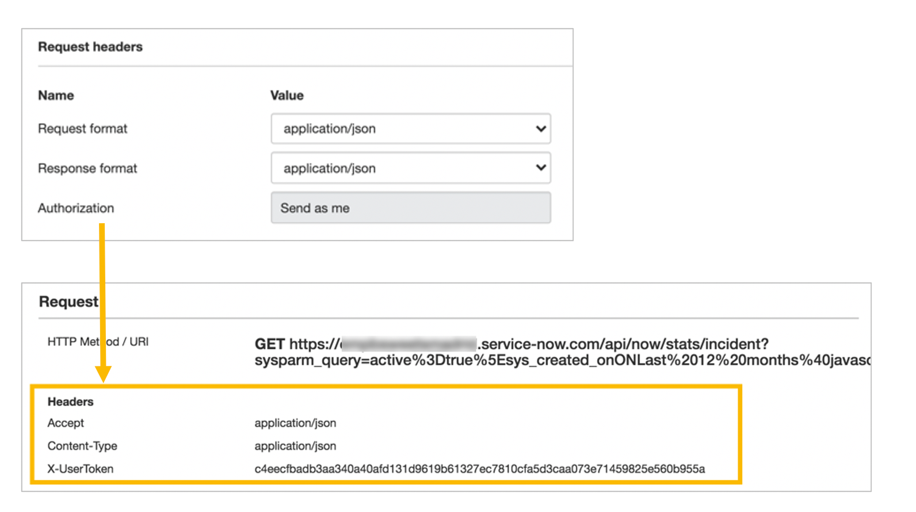Viewport: 916px width, 512px height.
Task: Click the Value column header
Action: 287,95
